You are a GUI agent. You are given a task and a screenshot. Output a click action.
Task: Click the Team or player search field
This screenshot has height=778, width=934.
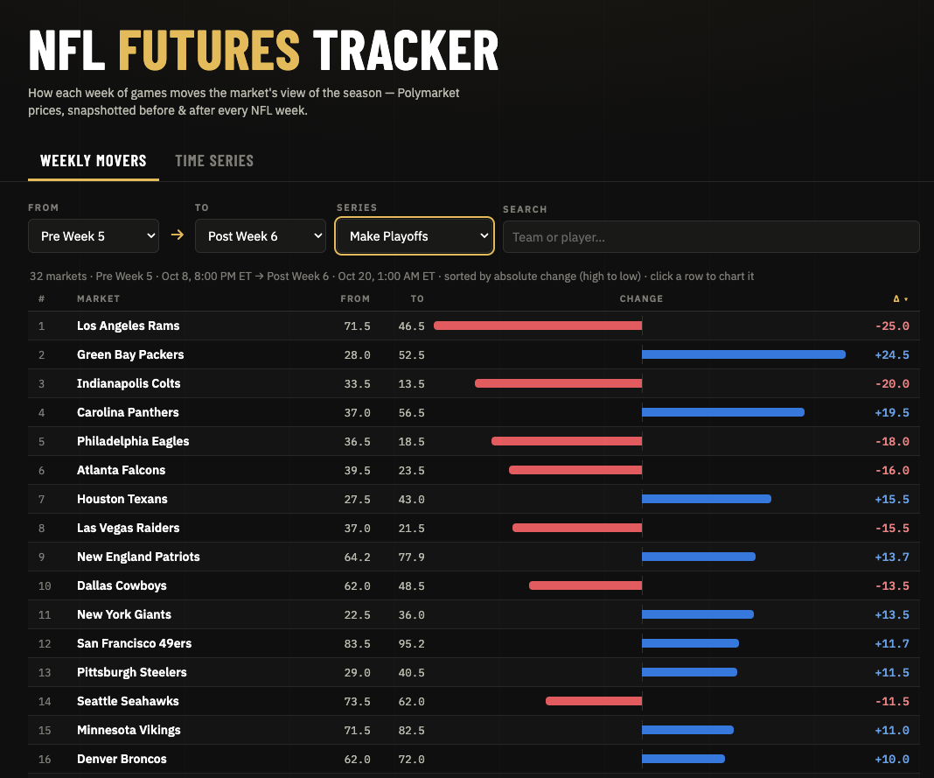click(x=711, y=237)
